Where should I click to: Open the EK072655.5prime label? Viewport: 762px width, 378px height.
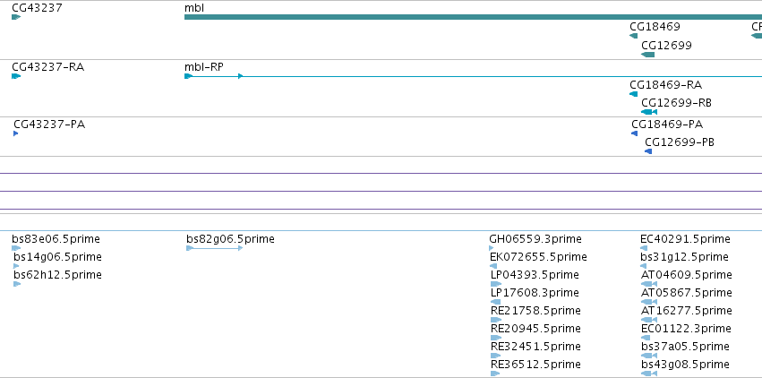click(x=538, y=256)
